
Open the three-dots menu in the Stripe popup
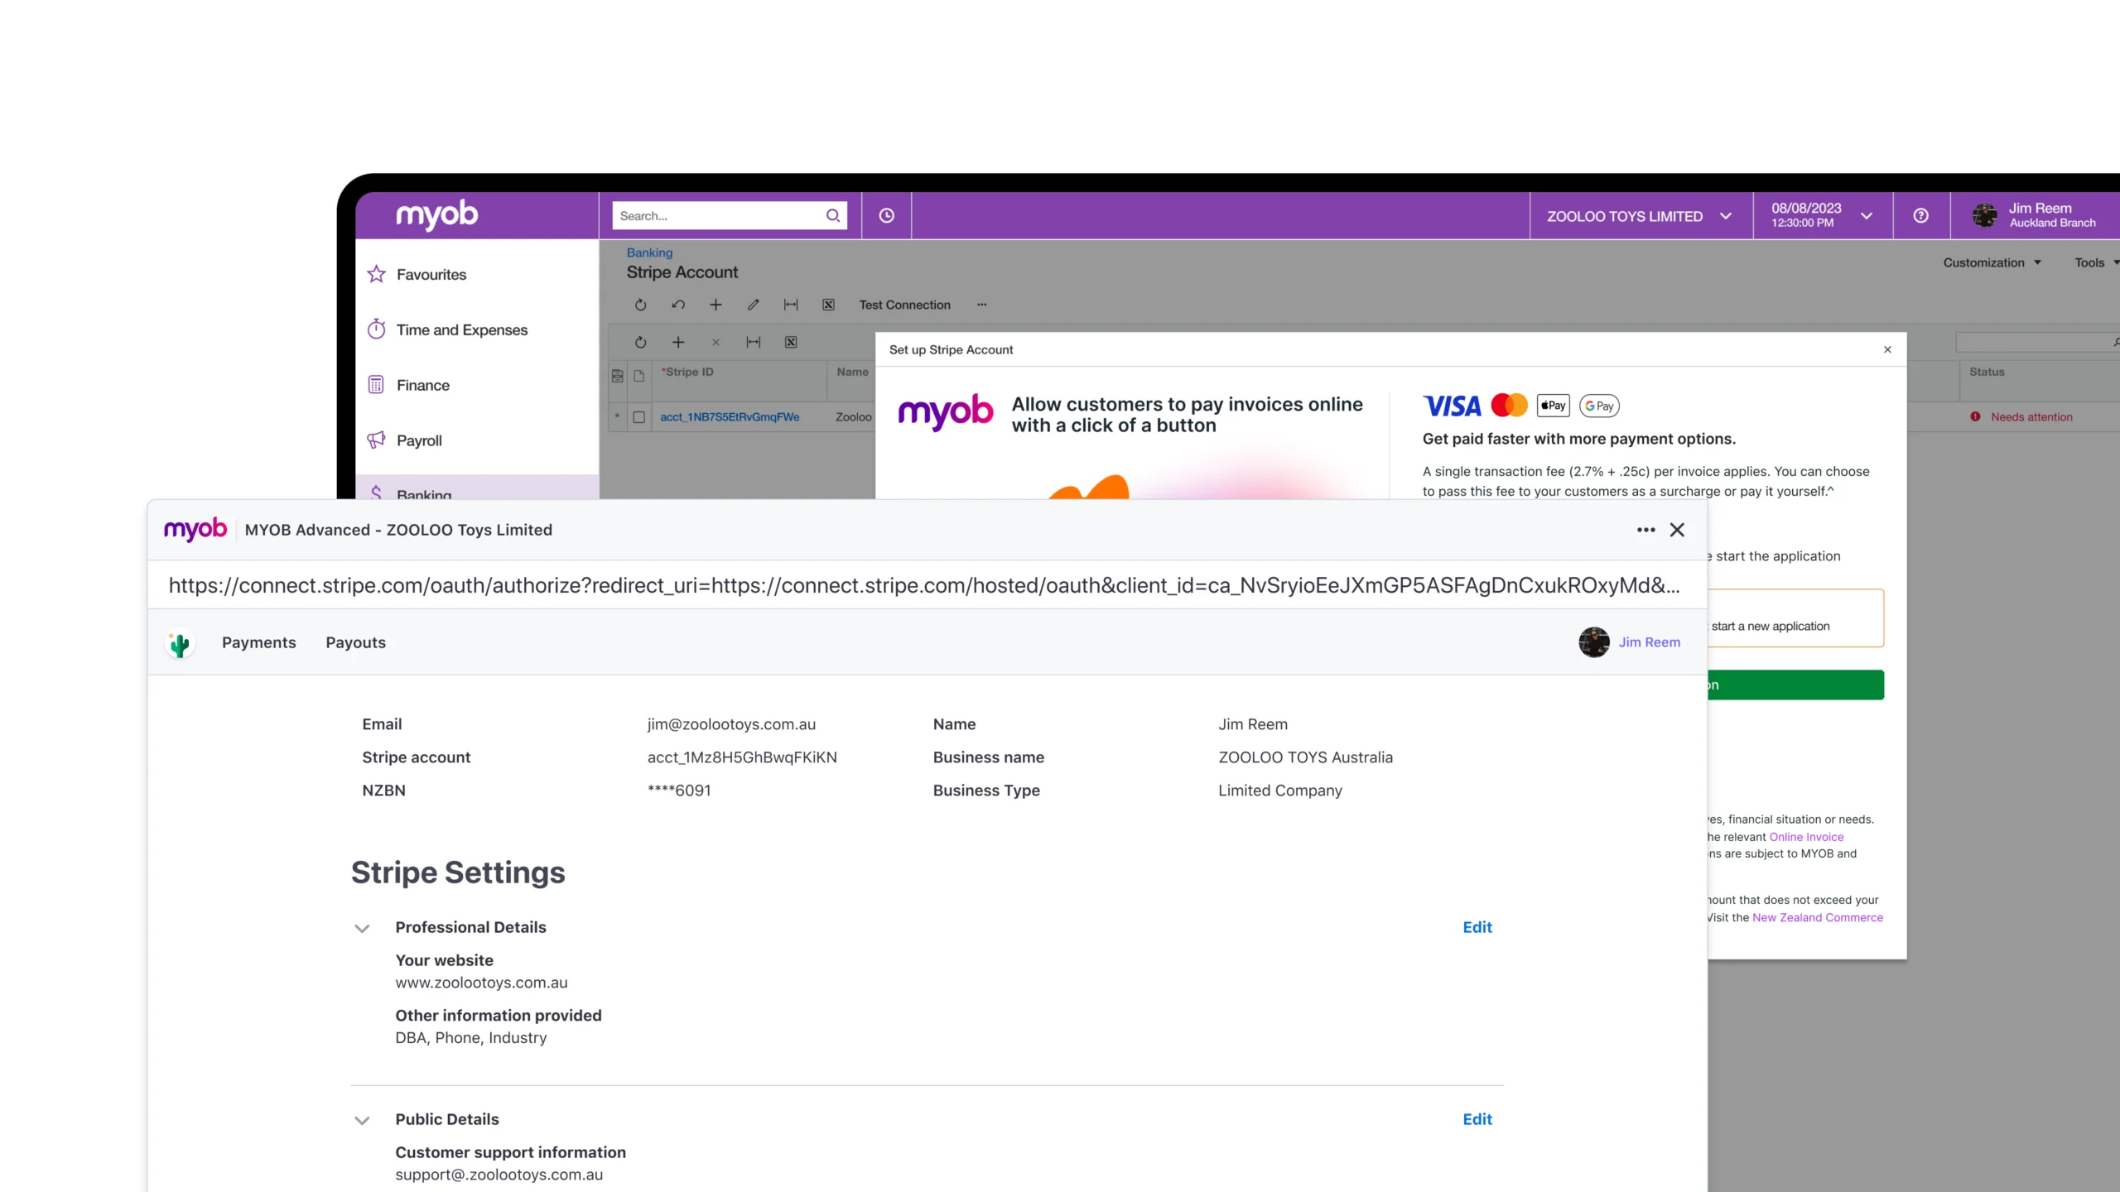(1645, 530)
